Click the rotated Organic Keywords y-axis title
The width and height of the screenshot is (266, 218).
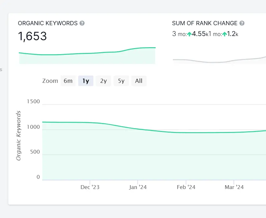click(x=18, y=136)
